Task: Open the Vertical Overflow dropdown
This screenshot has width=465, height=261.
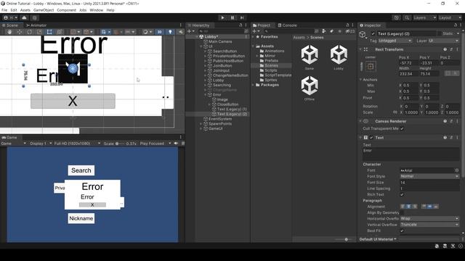Action: pyautogui.click(x=429, y=225)
